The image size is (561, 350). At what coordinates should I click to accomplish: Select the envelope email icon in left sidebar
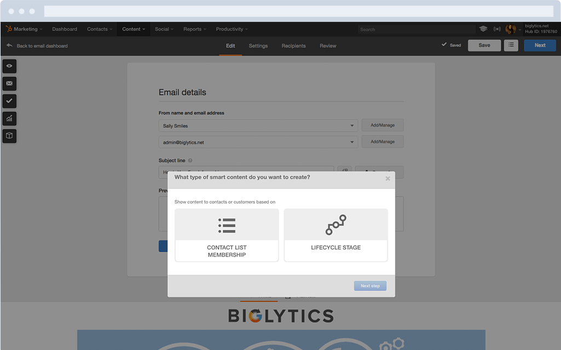[9, 84]
